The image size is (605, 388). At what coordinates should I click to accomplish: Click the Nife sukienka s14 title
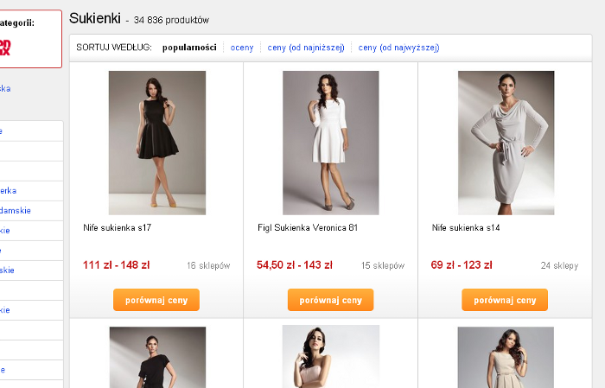tap(466, 228)
